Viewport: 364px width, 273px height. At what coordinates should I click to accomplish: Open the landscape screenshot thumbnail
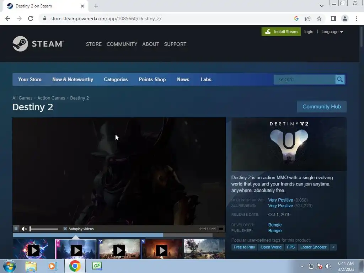point(204,249)
